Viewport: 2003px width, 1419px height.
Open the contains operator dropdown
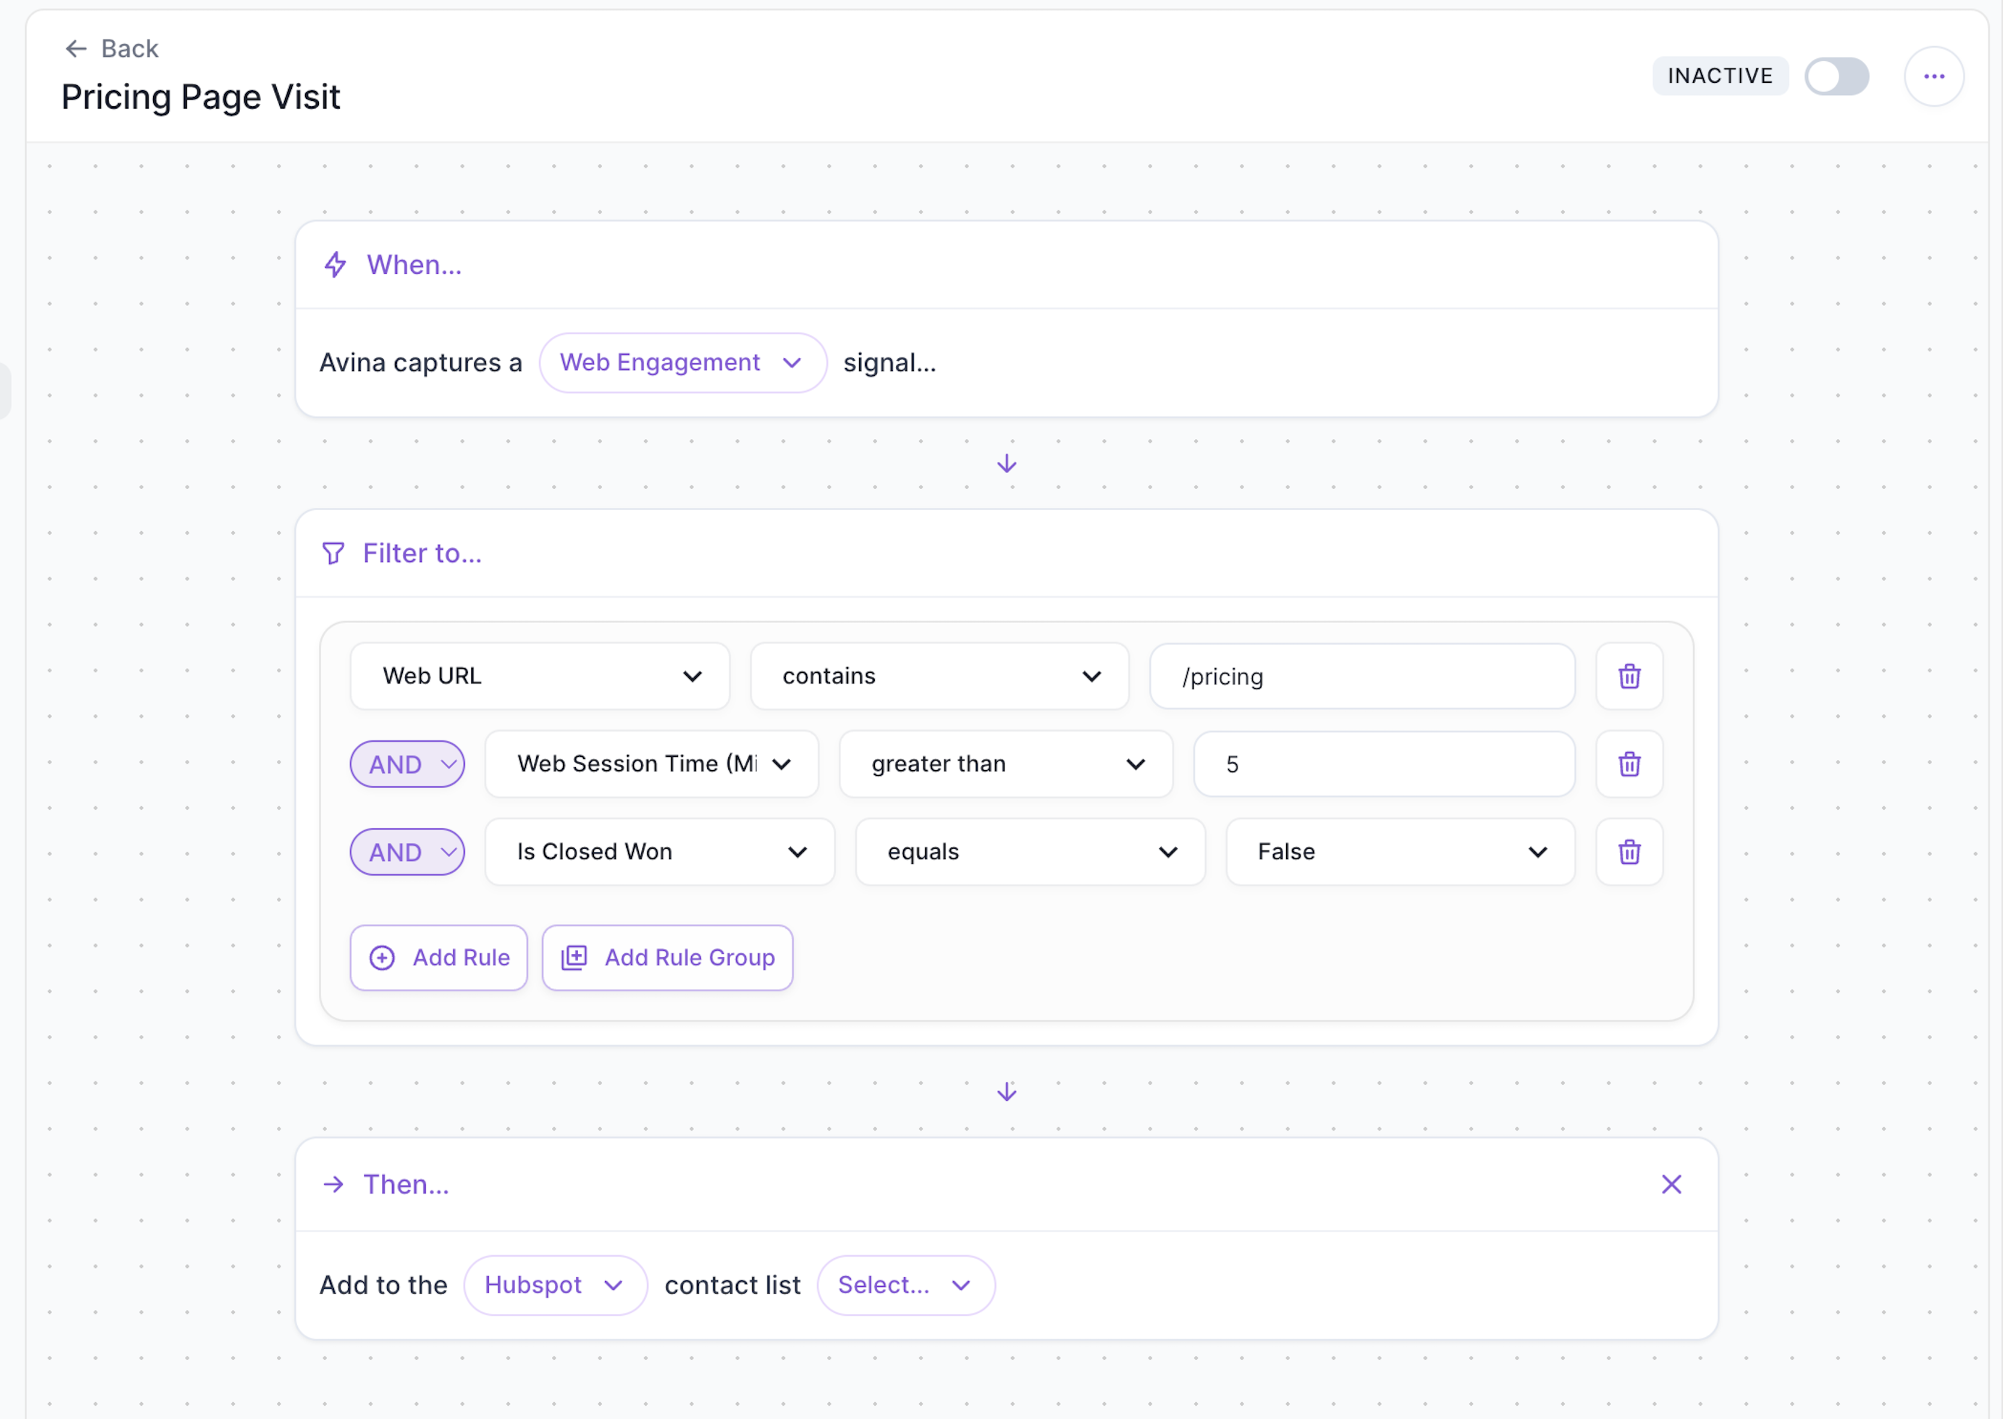[x=940, y=676]
